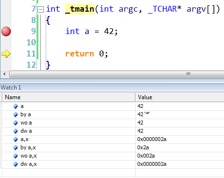Click the 'return' keyword on line 11
The width and height of the screenshot is (224, 178).
80,54
